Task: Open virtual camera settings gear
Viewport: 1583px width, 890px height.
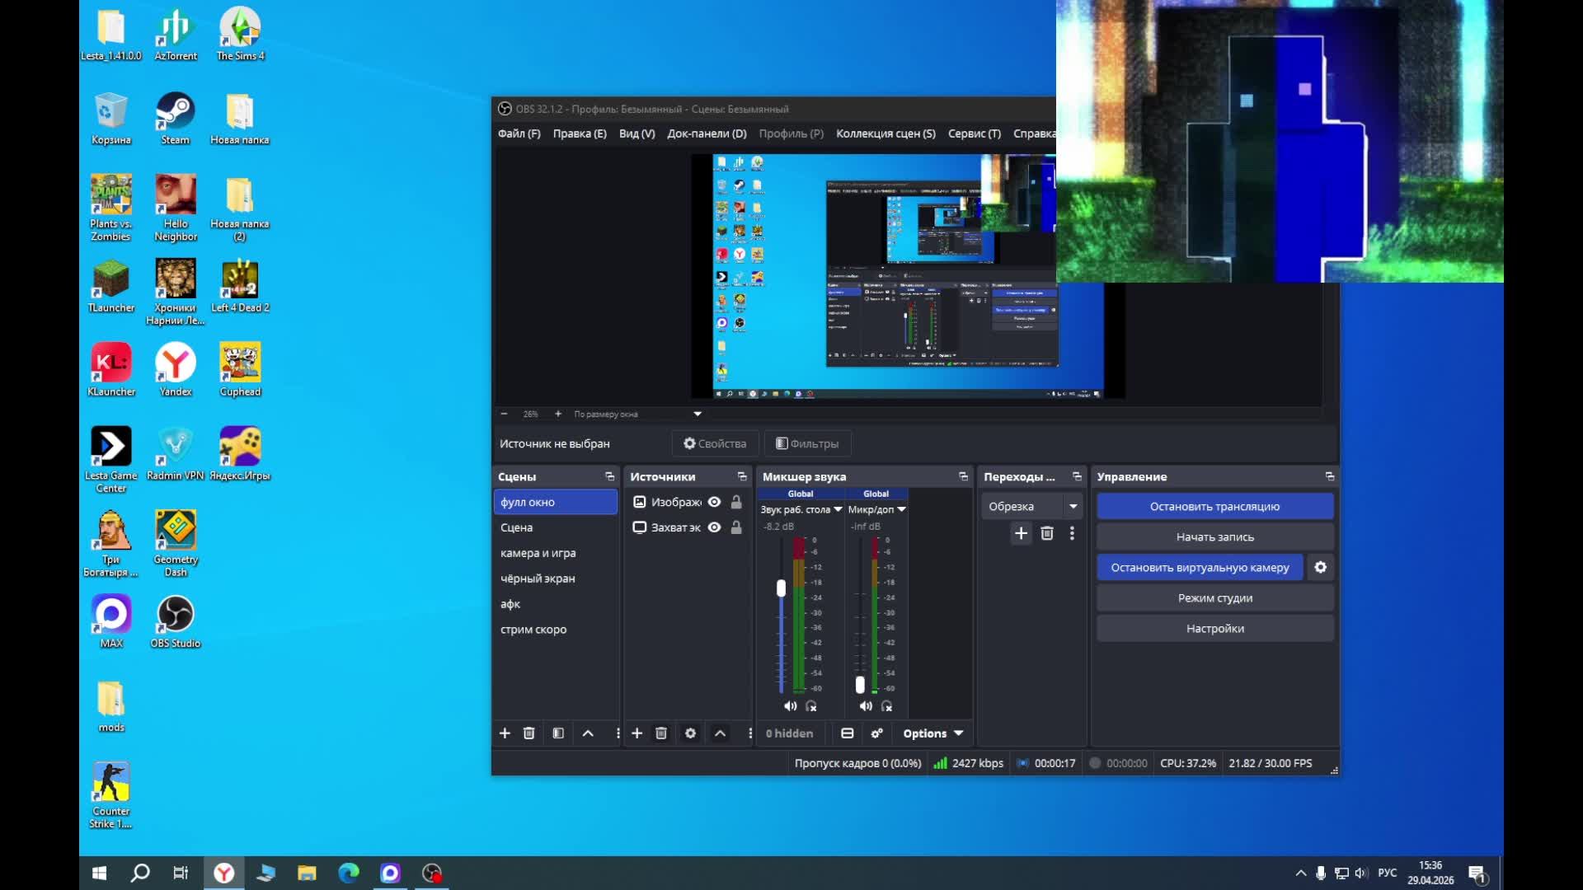Action: click(1320, 567)
